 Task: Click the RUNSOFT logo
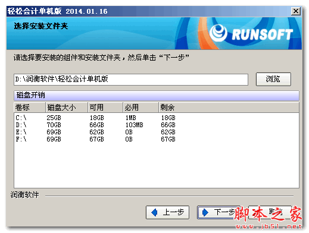pyautogui.click(x=251, y=34)
